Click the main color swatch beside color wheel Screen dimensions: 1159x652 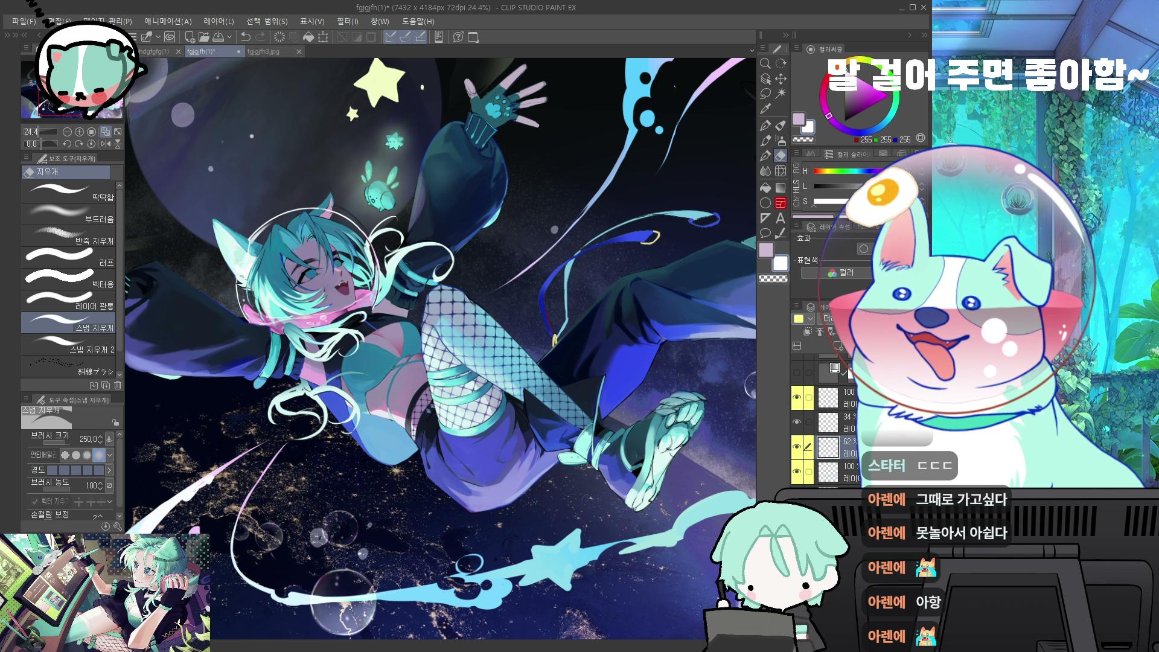(x=799, y=118)
